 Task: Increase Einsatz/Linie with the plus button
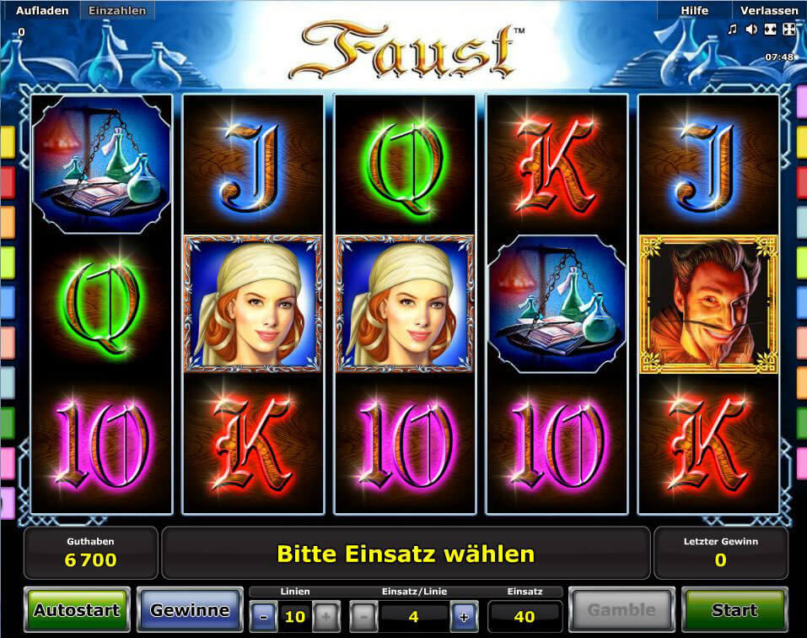[464, 616]
